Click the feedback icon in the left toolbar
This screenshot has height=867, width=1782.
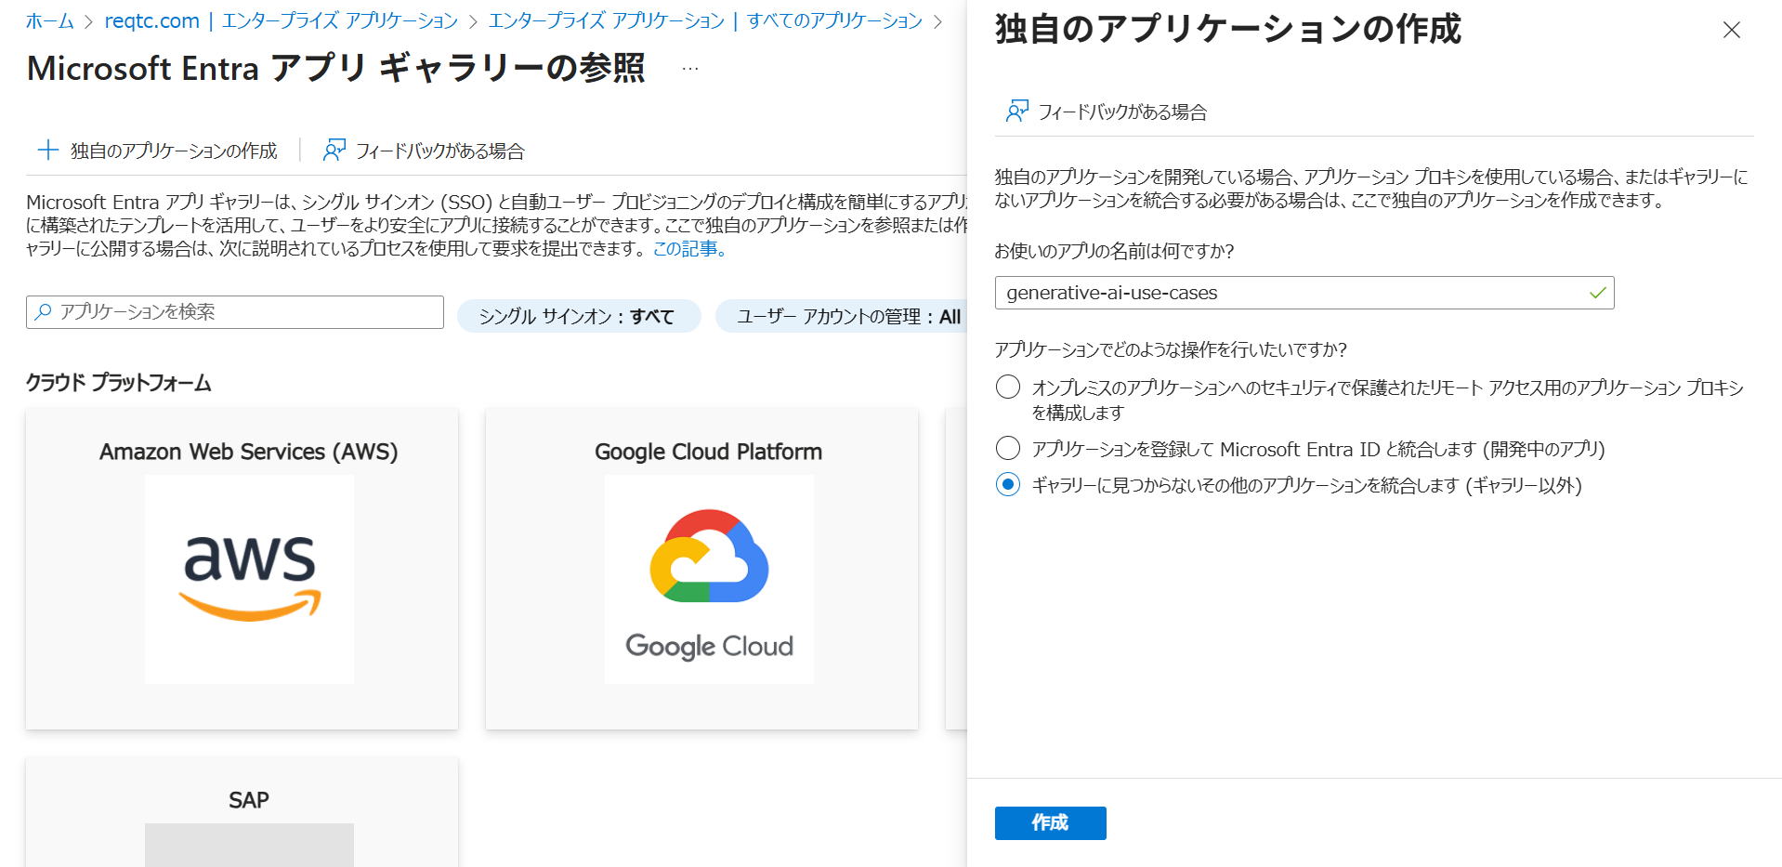[334, 150]
